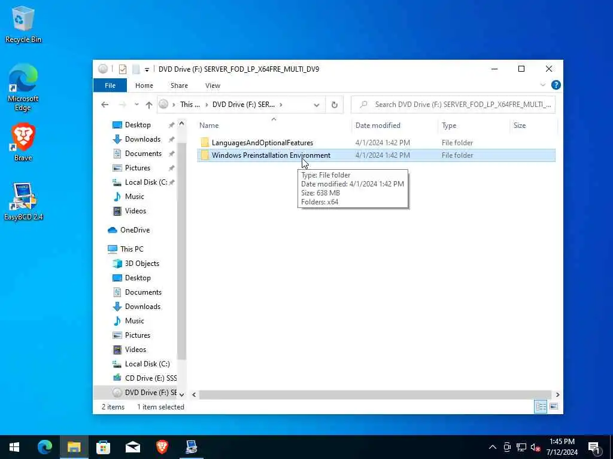Open the address bar history dropdown

[x=316, y=105]
